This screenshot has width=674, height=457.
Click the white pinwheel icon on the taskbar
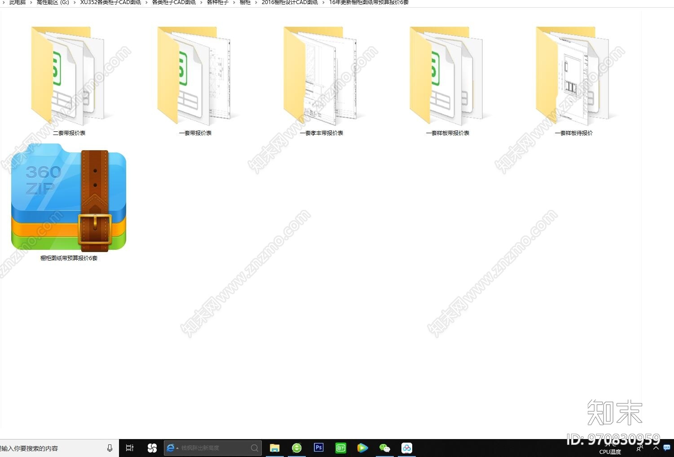[152, 448]
